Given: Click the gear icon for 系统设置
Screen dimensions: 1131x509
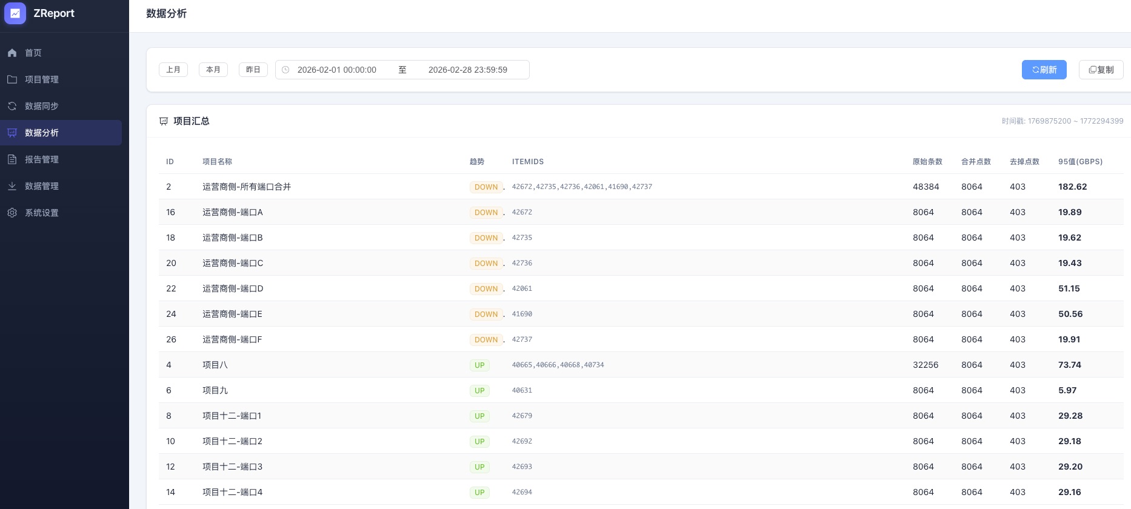Looking at the screenshot, I should (x=12, y=213).
